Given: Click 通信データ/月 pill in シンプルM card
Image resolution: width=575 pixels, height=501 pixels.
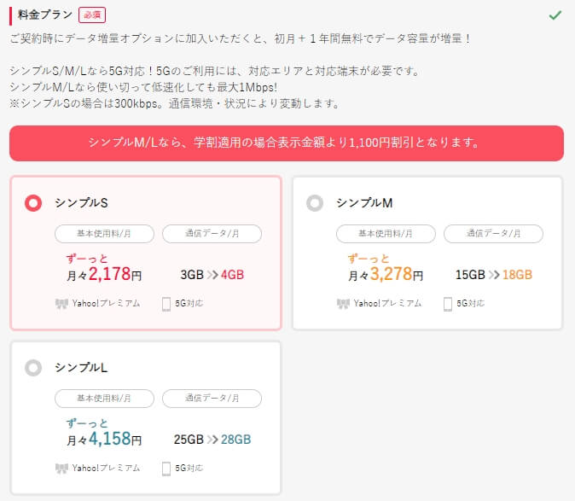Looking at the screenshot, I should click(x=494, y=234).
